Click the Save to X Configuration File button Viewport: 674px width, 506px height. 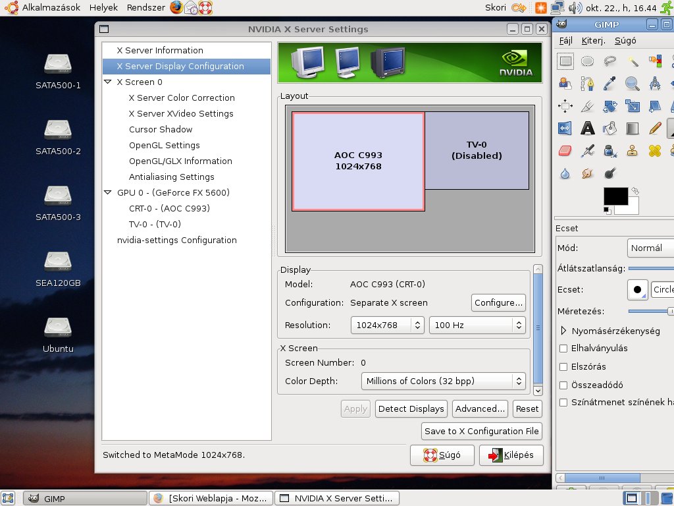pyautogui.click(x=482, y=431)
